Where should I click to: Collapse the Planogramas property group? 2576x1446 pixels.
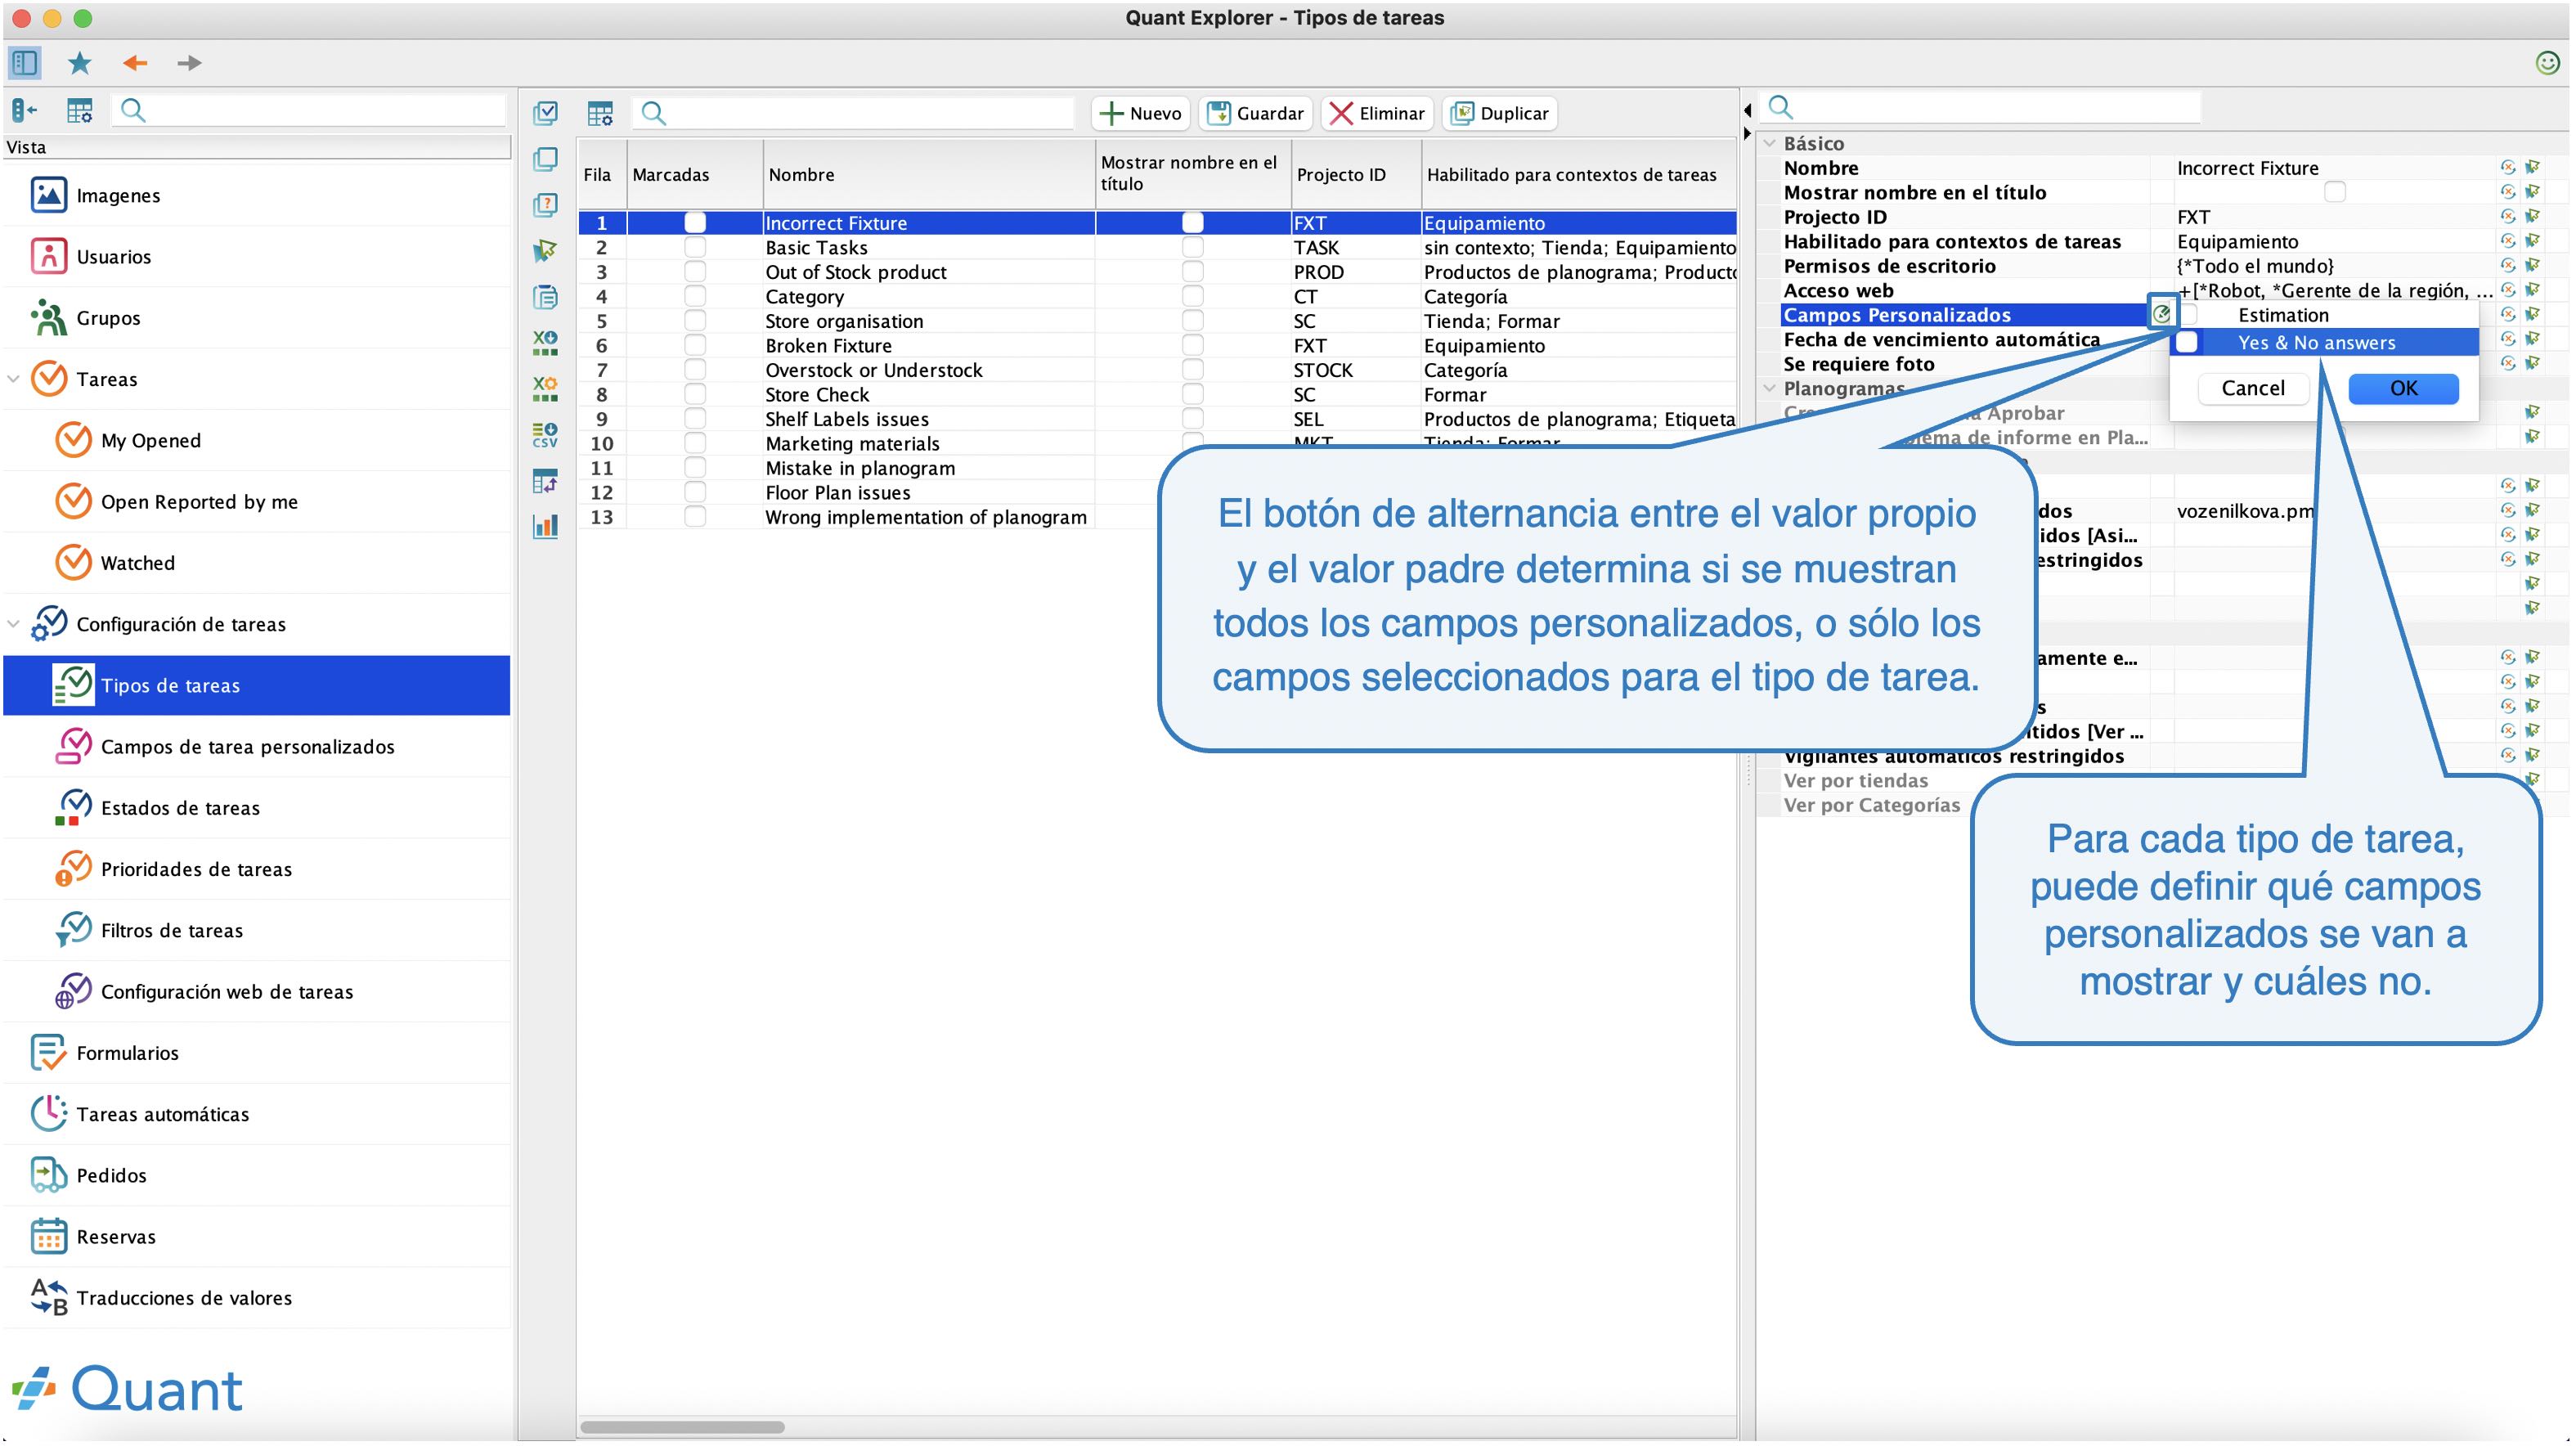(1770, 388)
